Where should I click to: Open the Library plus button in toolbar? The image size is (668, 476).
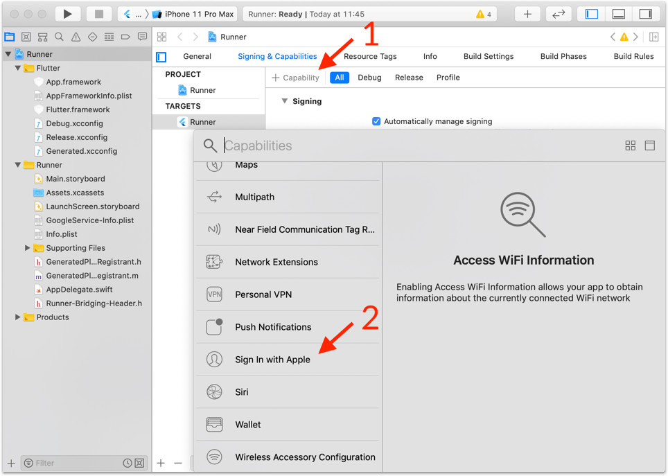tap(527, 14)
